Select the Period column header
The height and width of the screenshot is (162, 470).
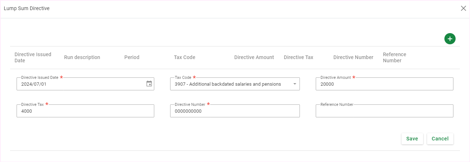132,57
